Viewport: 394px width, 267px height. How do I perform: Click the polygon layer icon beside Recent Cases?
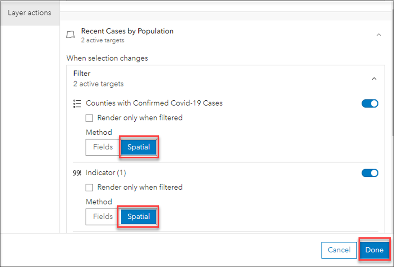click(70, 35)
